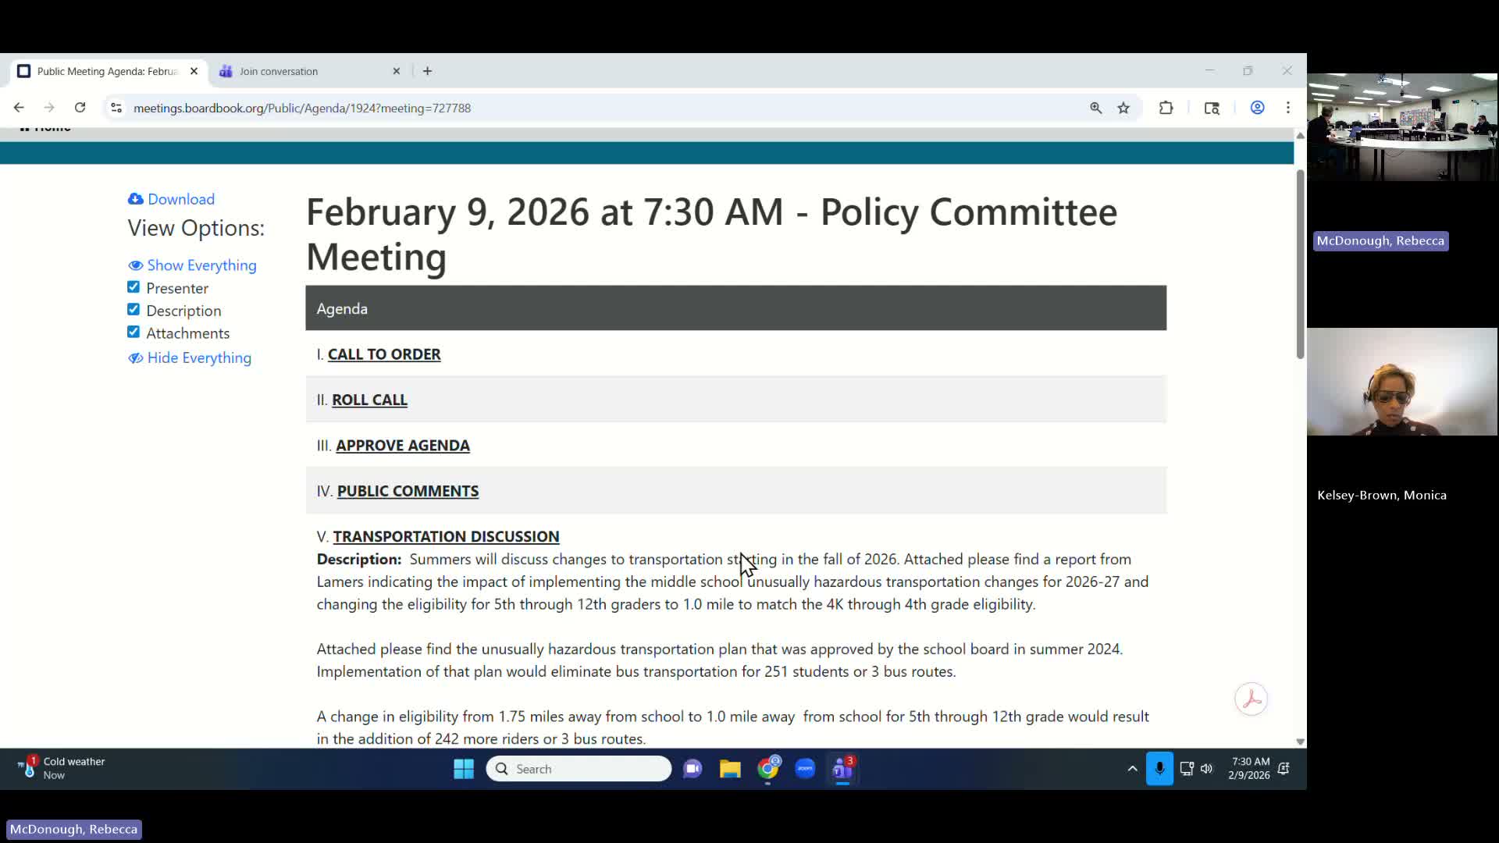
Task: Open File Explorer from the taskbar
Action: click(730, 769)
